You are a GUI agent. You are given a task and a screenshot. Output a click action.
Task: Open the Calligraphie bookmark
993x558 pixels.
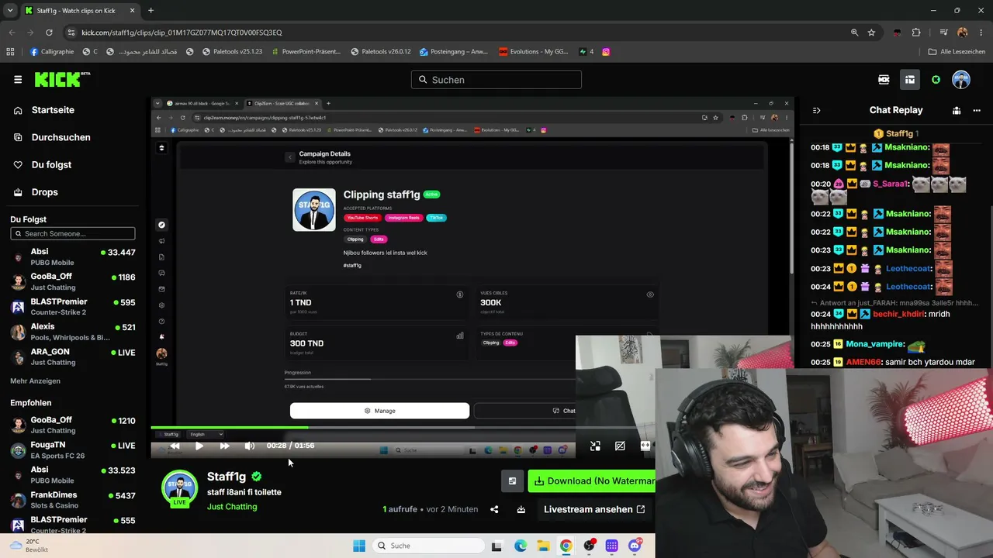click(x=52, y=52)
